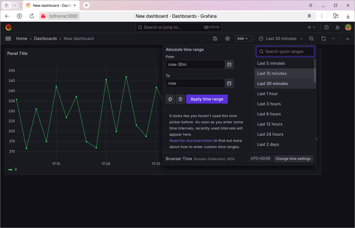The height and width of the screenshot is (228, 355).
Task: Open the news RSS feed icon
Action: click(x=338, y=27)
